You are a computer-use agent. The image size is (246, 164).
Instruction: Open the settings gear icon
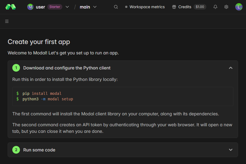point(226,7)
